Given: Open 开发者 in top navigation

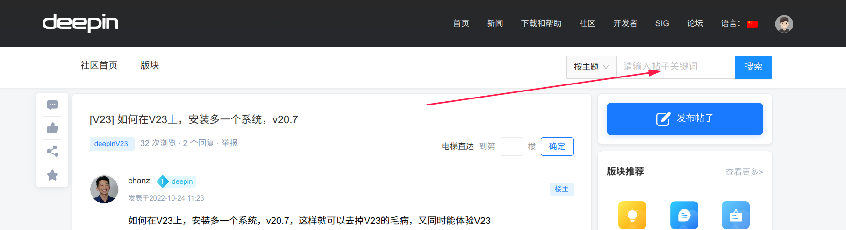Looking at the screenshot, I should pyautogui.click(x=625, y=23).
